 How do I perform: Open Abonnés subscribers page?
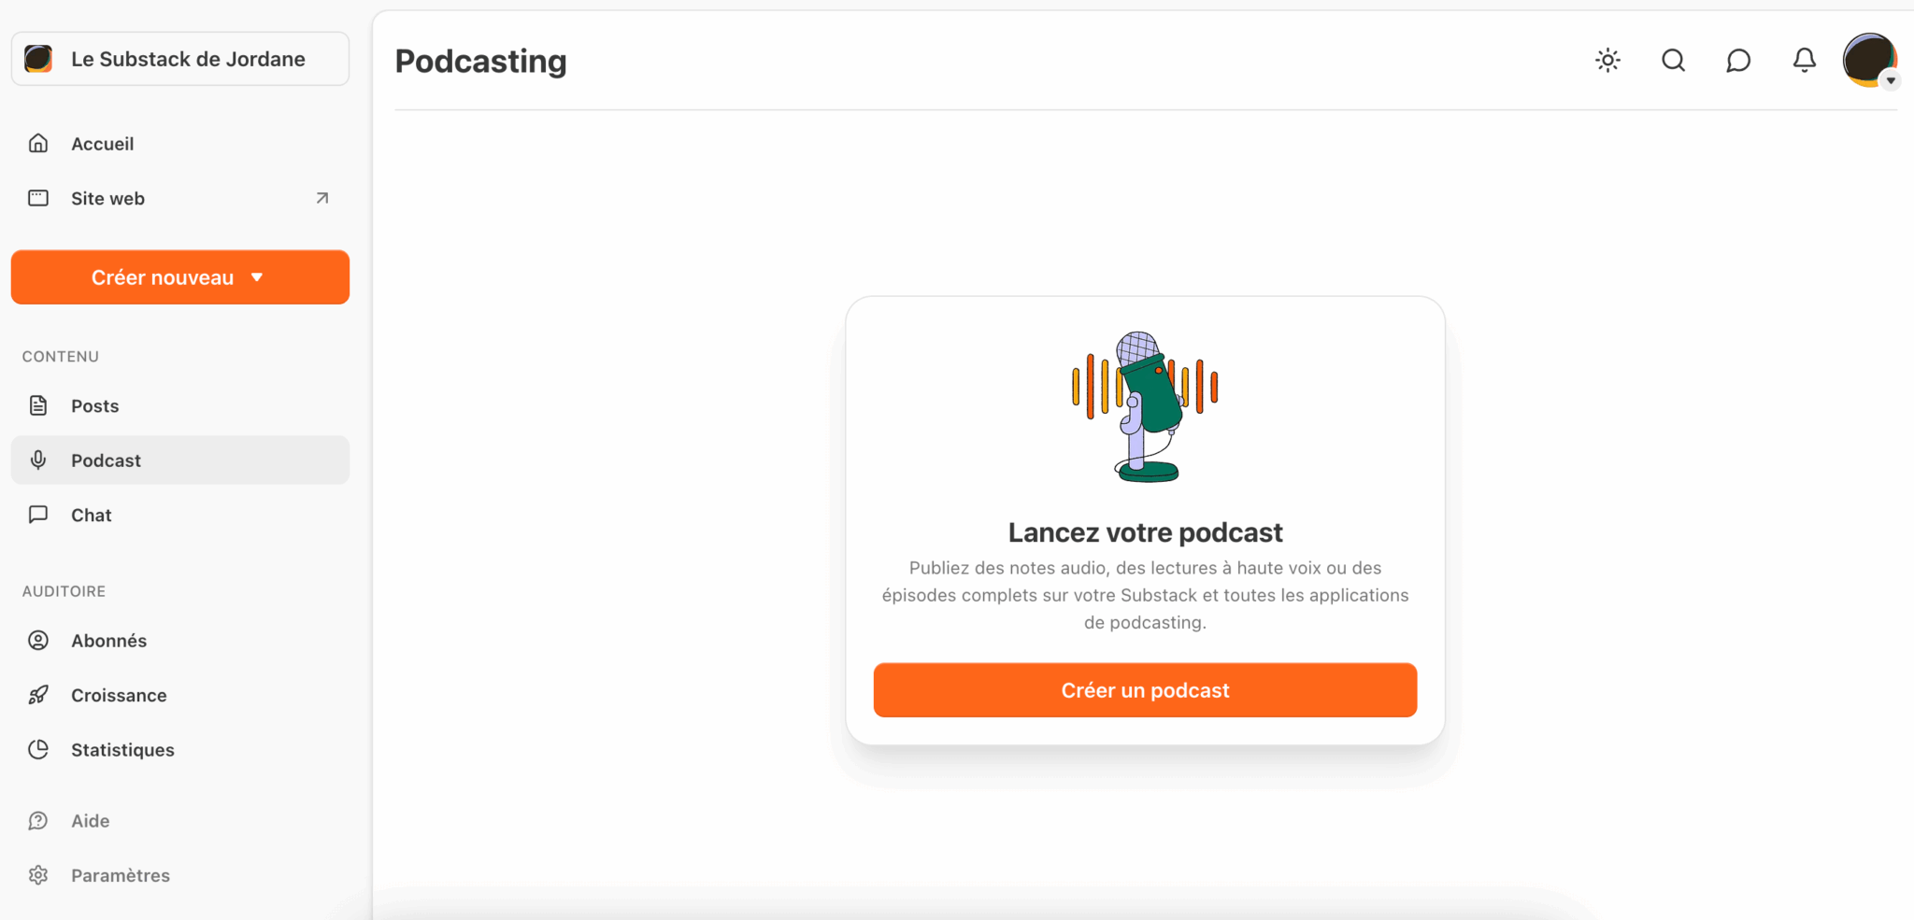pyautogui.click(x=108, y=641)
